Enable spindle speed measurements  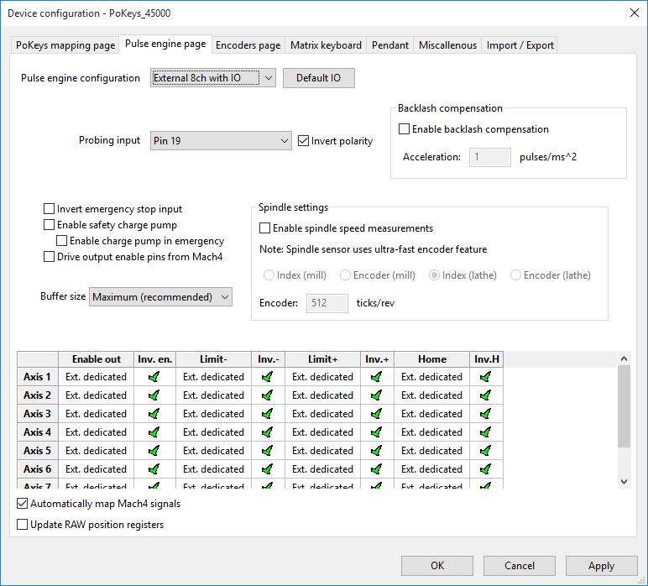264,228
